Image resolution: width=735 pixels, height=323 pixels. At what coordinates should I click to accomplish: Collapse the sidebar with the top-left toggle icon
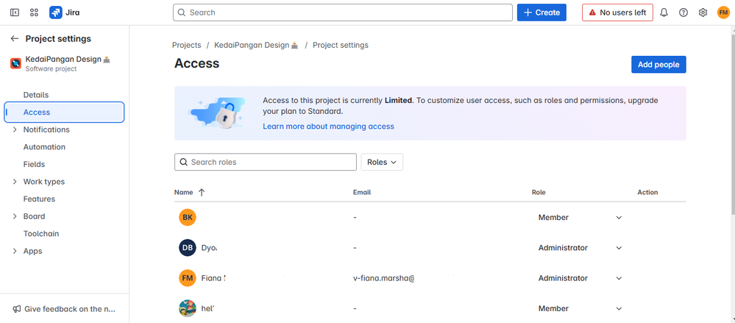pyautogui.click(x=15, y=13)
